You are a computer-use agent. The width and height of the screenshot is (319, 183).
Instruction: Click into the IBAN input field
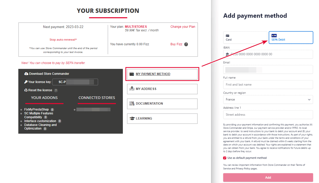click(x=270, y=54)
